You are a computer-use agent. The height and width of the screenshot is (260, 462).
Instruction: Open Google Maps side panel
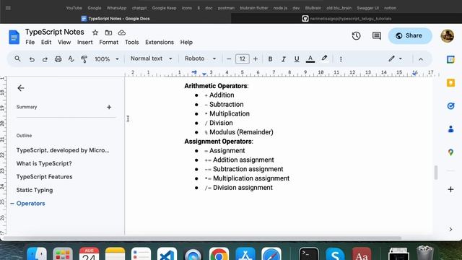[x=450, y=152]
